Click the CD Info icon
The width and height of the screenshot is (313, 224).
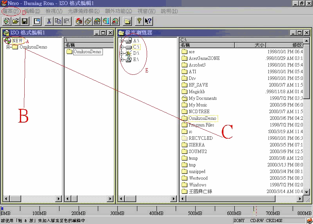106,21
